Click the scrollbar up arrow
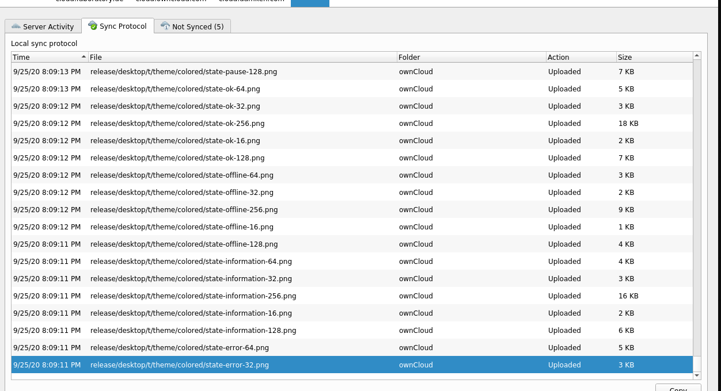Screen dimensions: 721x391 (x=697, y=55)
